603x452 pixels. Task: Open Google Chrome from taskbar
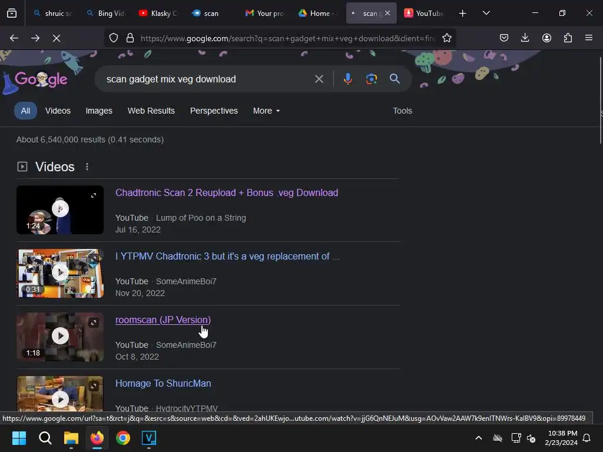click(x=123, y=438)
